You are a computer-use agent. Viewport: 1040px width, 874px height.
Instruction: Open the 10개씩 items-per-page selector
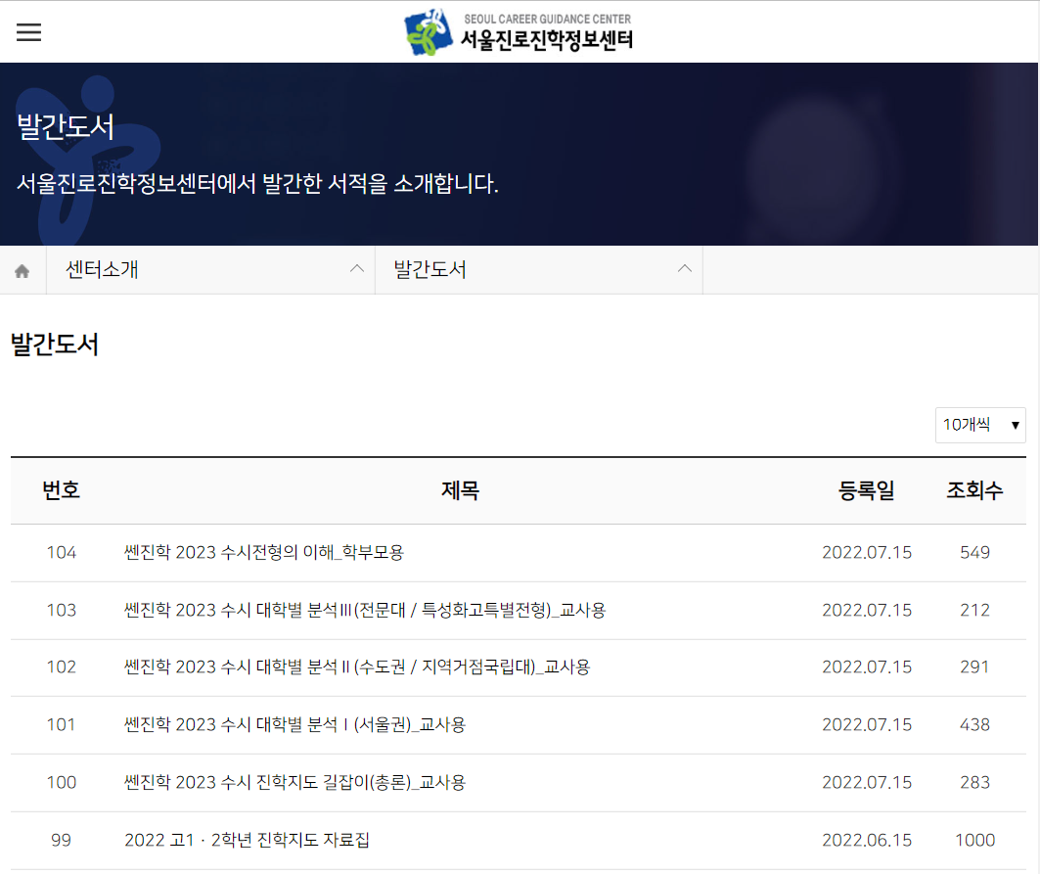tap(979, 425)
